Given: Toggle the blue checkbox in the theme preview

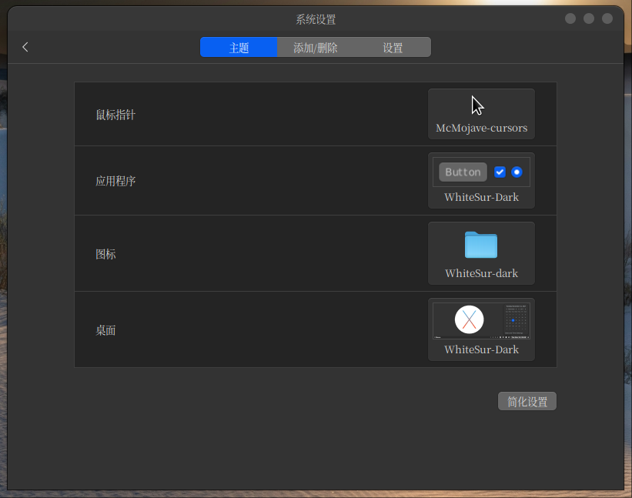Looking at the screenshot, I should [500, 172].
